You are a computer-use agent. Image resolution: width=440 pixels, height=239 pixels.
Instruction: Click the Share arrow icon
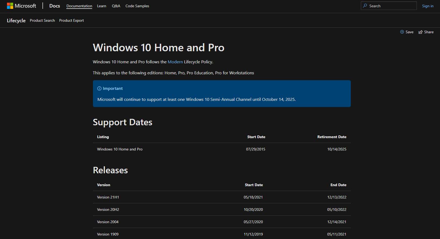[420, 32]
